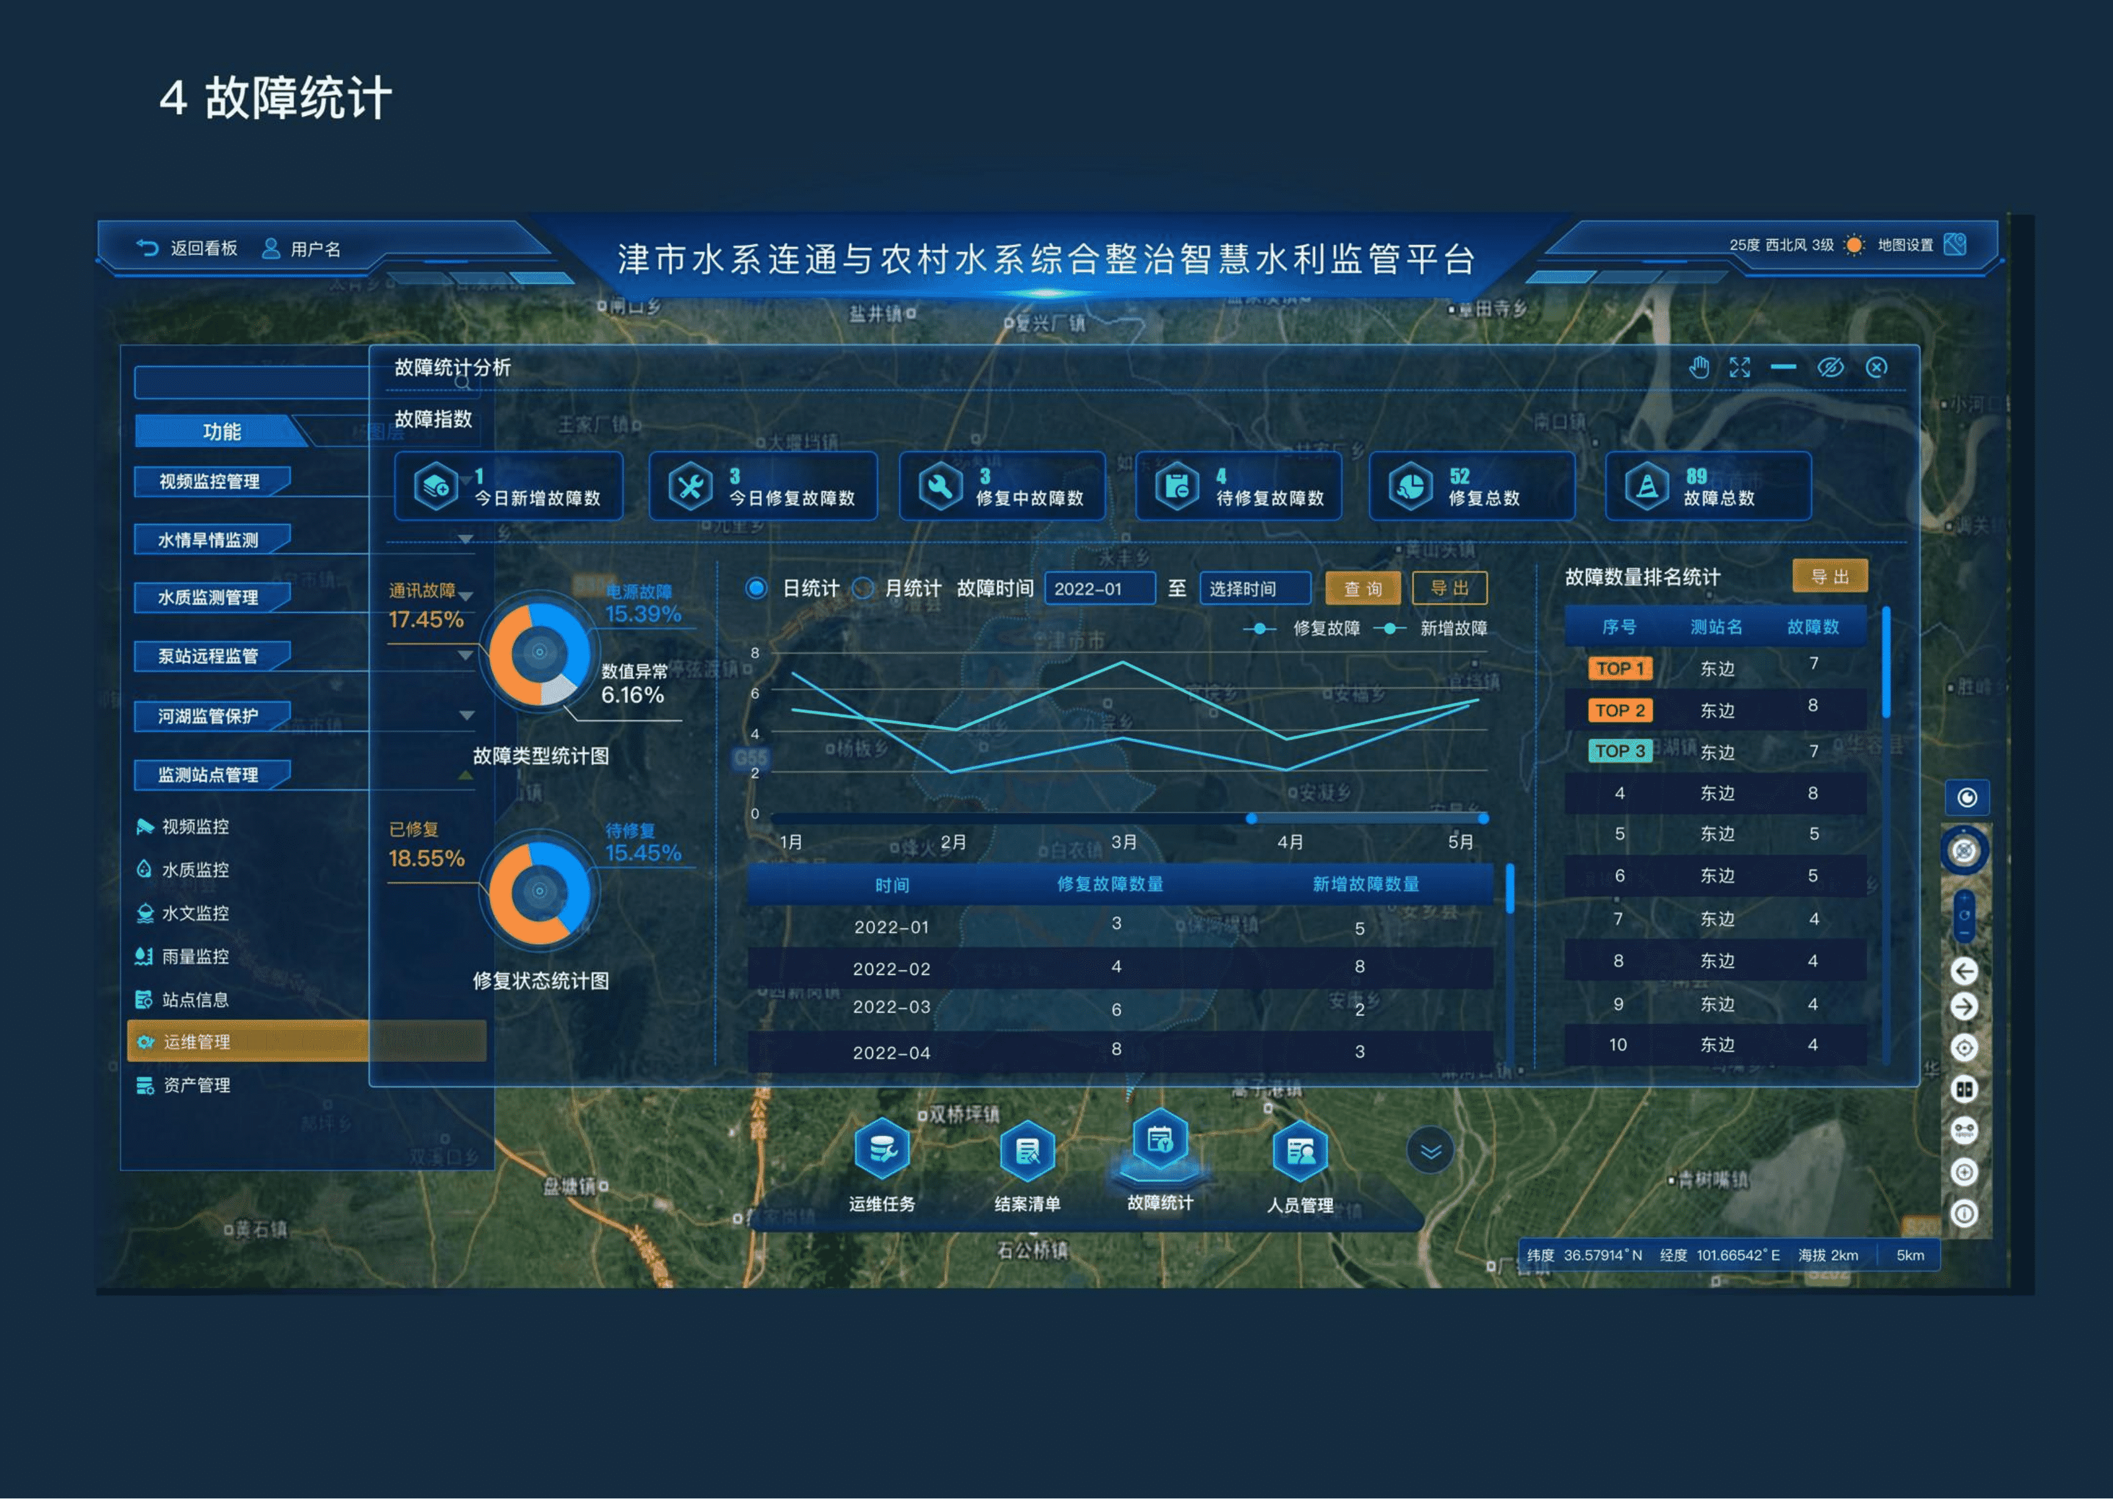Open 结案清单 hexagon icon in bottom dock
Image resolution: width=2113 pixels, height=1499 pixels.
click(x=1027, y=1151)
